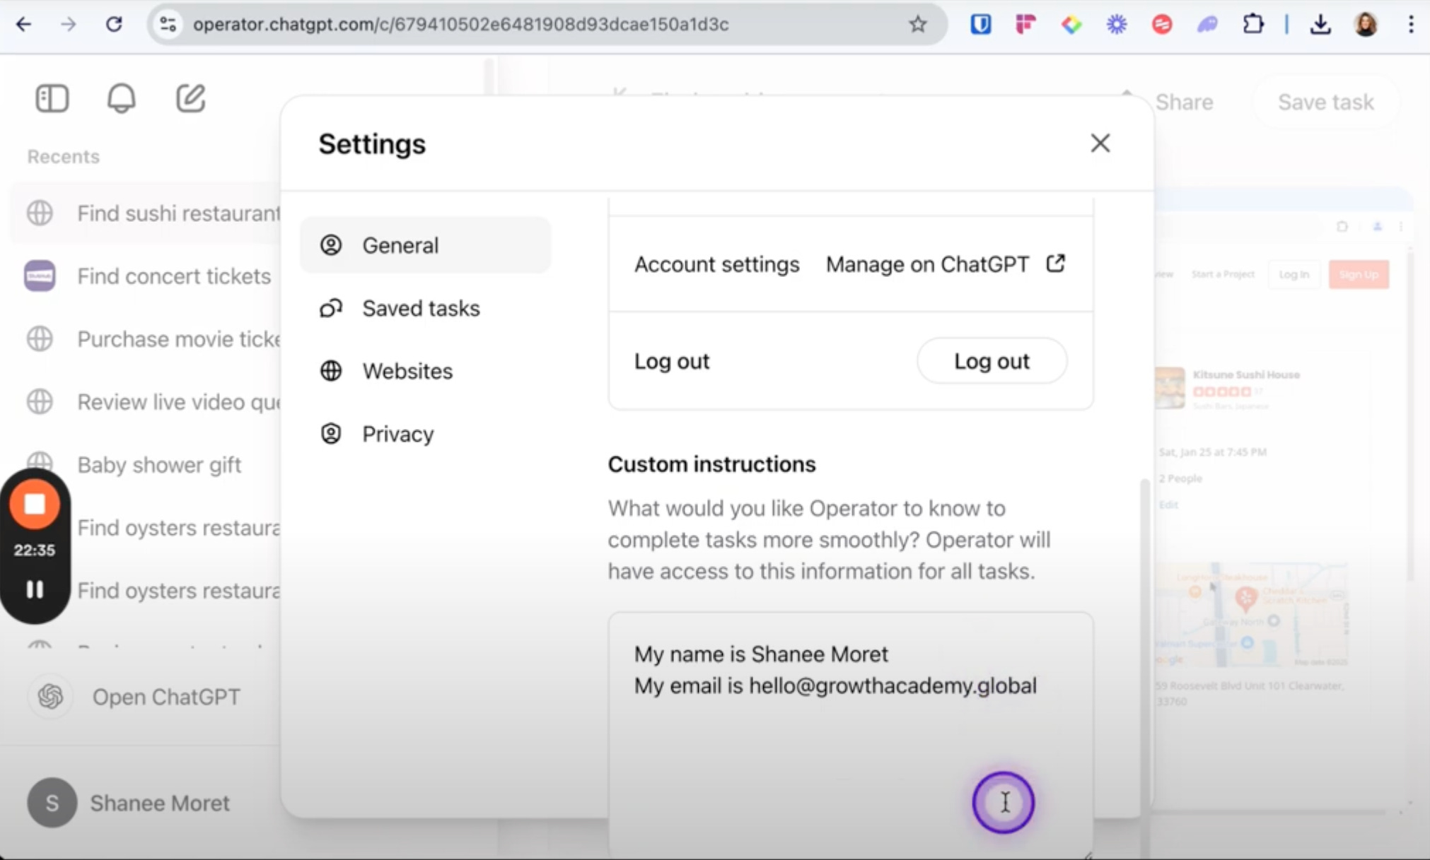Viewport: 1430px width, 860px height.
Task: Click Log In in background browser preview
Action: [1294, 274]
